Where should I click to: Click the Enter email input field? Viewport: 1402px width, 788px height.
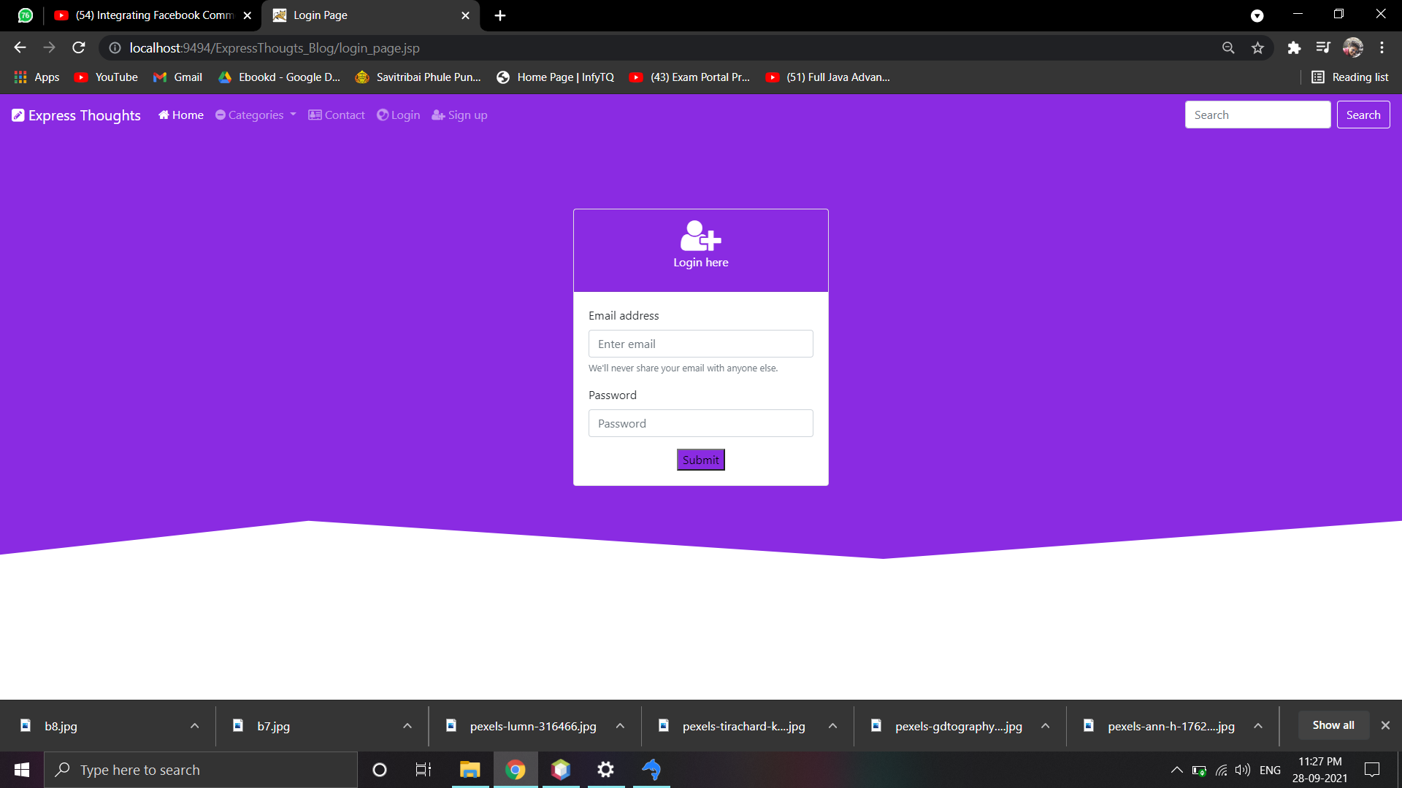click(x=700, y=344)
